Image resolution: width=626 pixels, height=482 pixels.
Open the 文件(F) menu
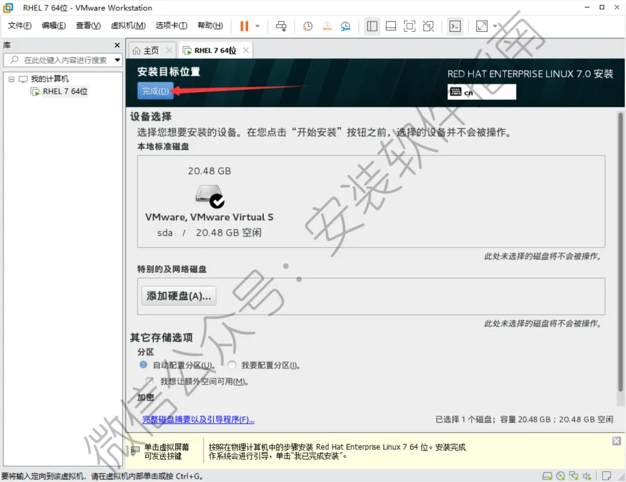pyautogui.click(x=20, y=25)
